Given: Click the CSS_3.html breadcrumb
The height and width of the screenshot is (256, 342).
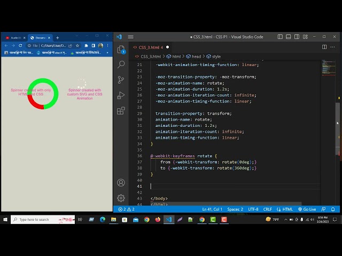Looking at the screenshot, I should (x=148, y=57).
